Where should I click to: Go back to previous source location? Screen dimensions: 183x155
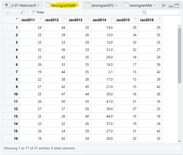pos(7,12)
